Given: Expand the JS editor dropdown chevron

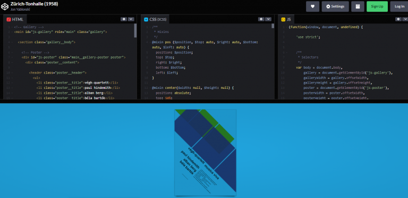Looking at the screenshot, I should pos(405,19).
